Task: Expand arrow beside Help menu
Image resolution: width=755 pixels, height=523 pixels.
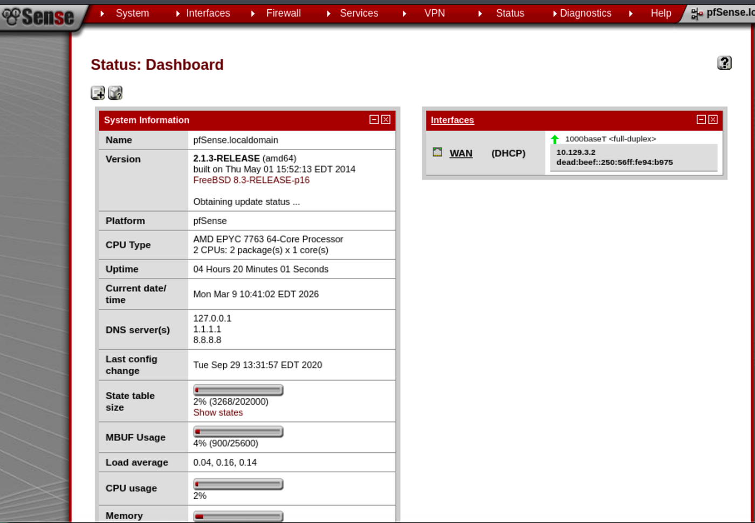Action: point(630,13)
